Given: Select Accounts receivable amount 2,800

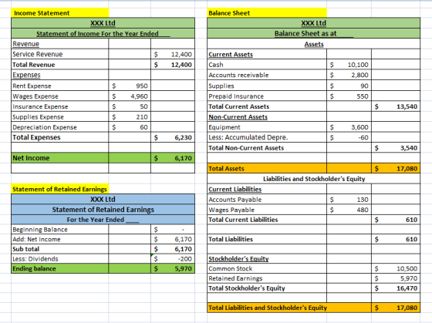Looking at the screenshot, I should [349, 75].
